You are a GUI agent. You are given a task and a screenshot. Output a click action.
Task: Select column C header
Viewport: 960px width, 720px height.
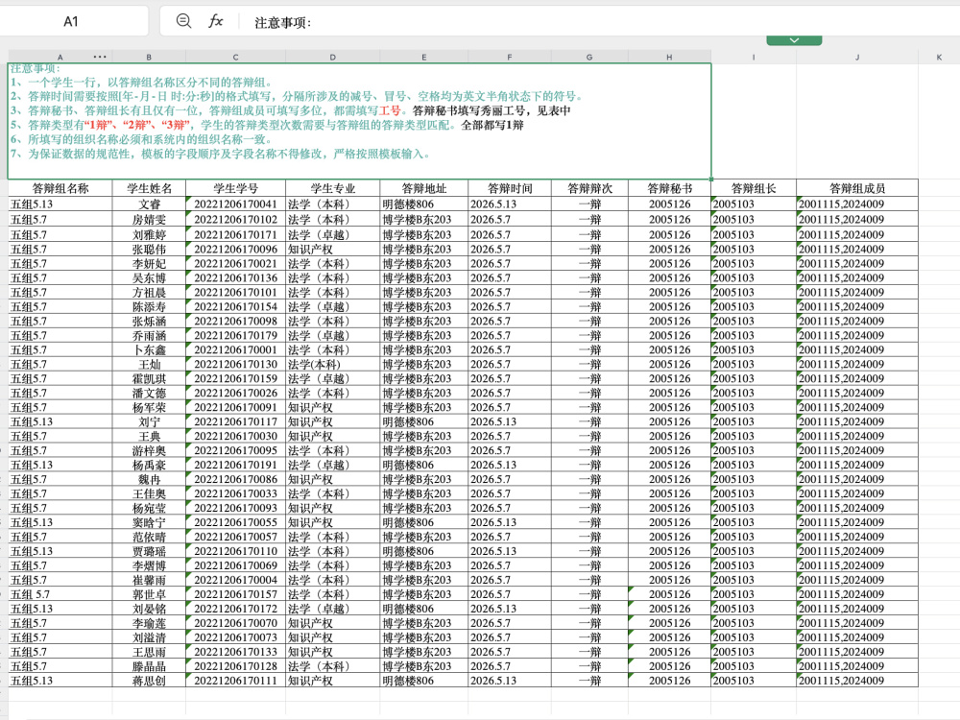236,57
